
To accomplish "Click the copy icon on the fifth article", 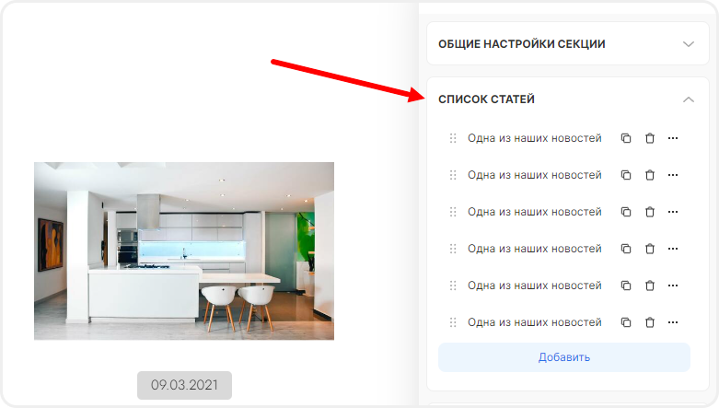I will 626,285.
